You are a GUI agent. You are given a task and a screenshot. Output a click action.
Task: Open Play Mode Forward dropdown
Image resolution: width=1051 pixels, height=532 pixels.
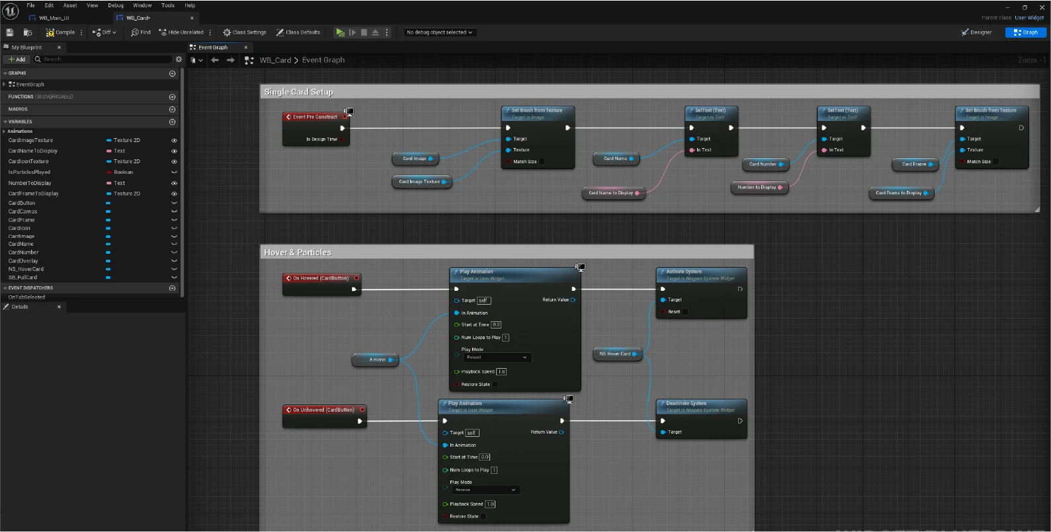pyautogui.click(x=497, y=358)
